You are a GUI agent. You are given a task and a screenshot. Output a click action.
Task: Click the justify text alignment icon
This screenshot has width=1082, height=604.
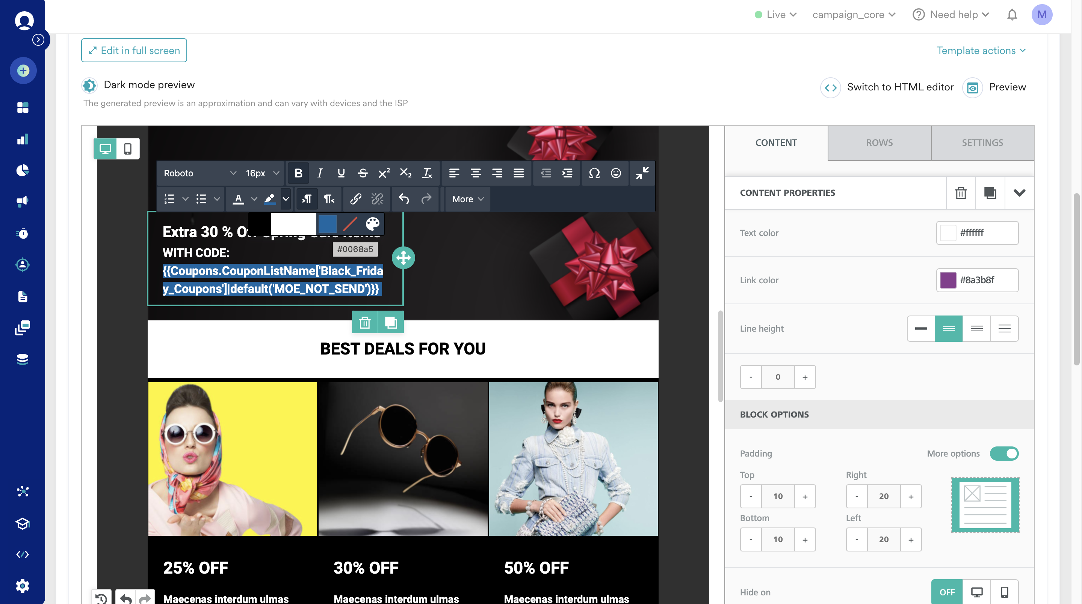click(519, 173)
